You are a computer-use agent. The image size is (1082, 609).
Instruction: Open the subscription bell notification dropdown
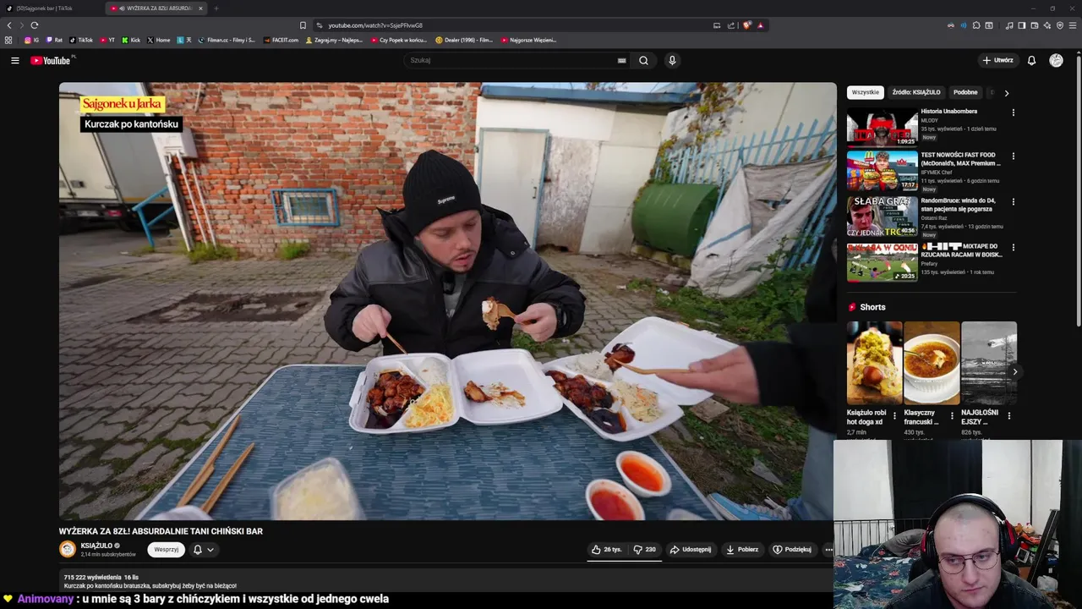204,549
